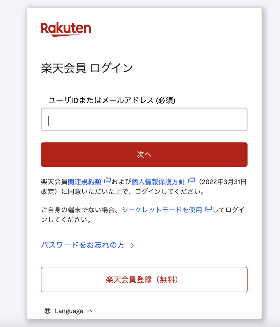This screenshot has width=280, height=327.
Task: Click the external-link icon beside シークレットモードを使用
Action: click(208, 208)
